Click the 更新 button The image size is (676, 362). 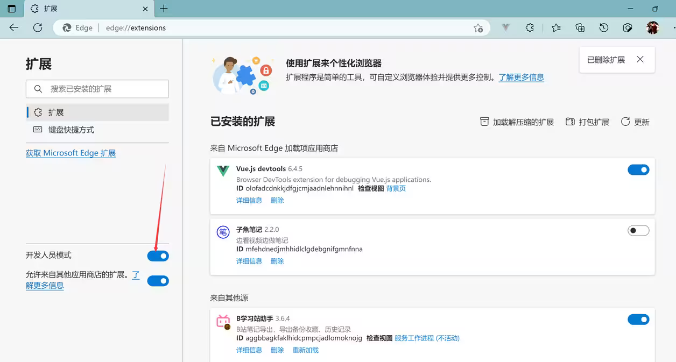[x=635, y=122]
